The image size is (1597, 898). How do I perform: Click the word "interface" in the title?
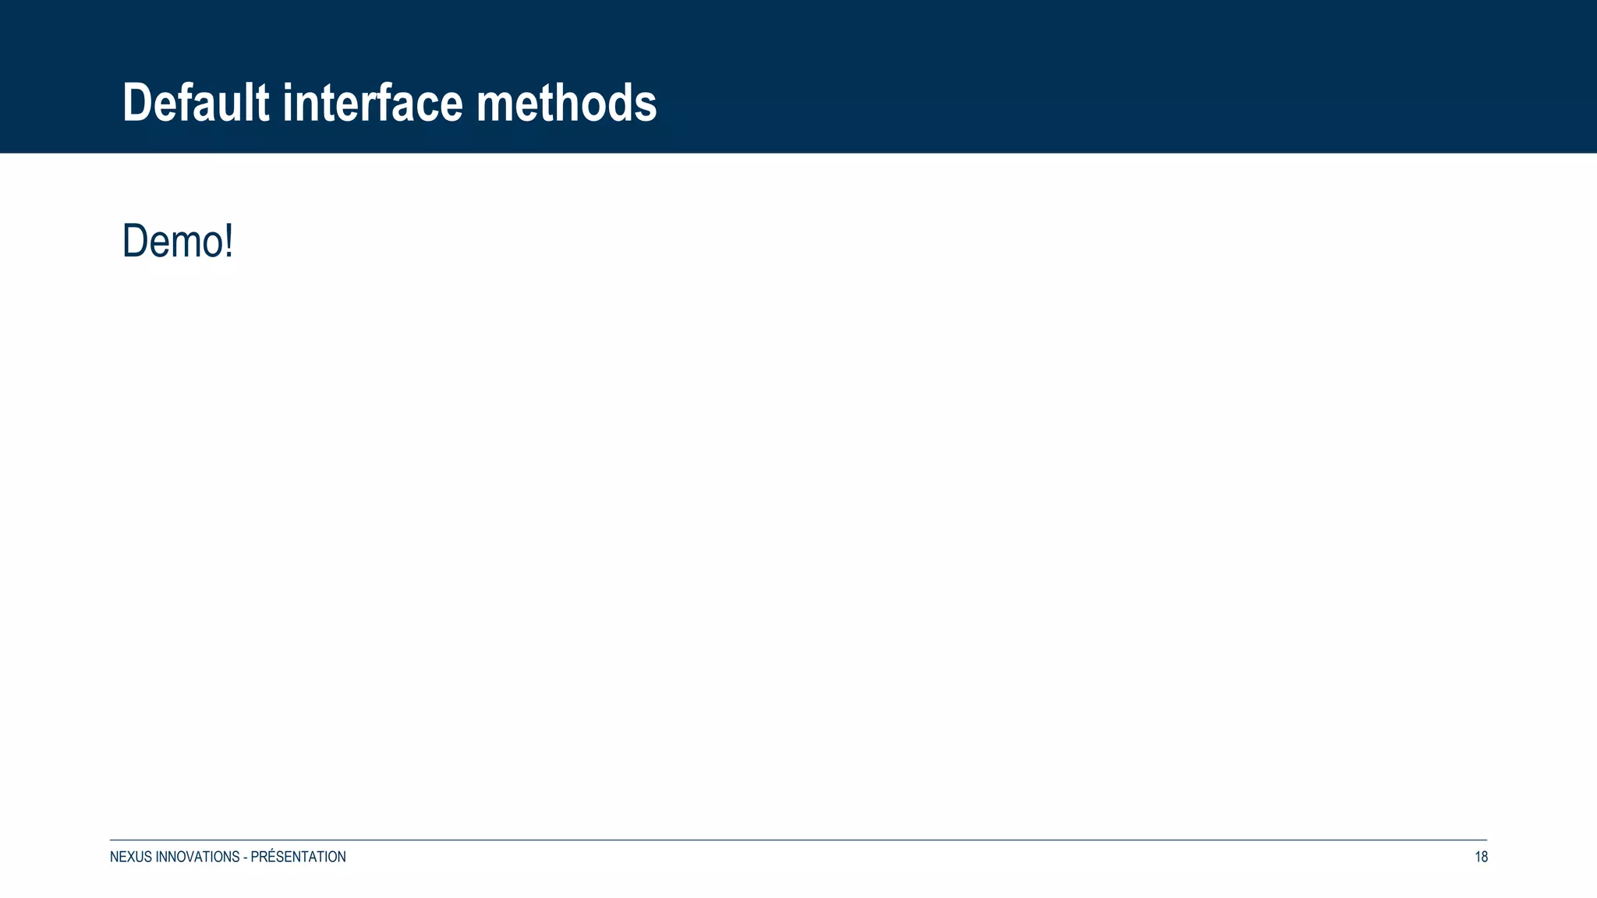373,103
